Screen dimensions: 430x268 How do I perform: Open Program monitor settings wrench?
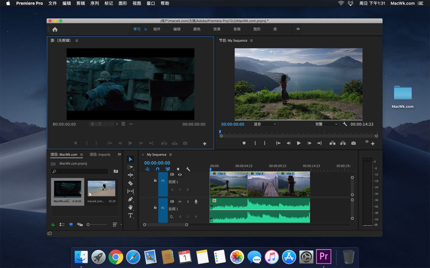pos(345,124)
